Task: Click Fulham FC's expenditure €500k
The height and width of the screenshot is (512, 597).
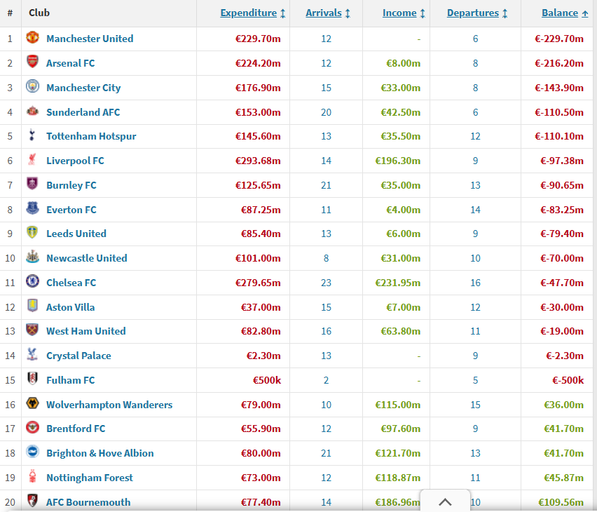Action: tap(267, 380)
